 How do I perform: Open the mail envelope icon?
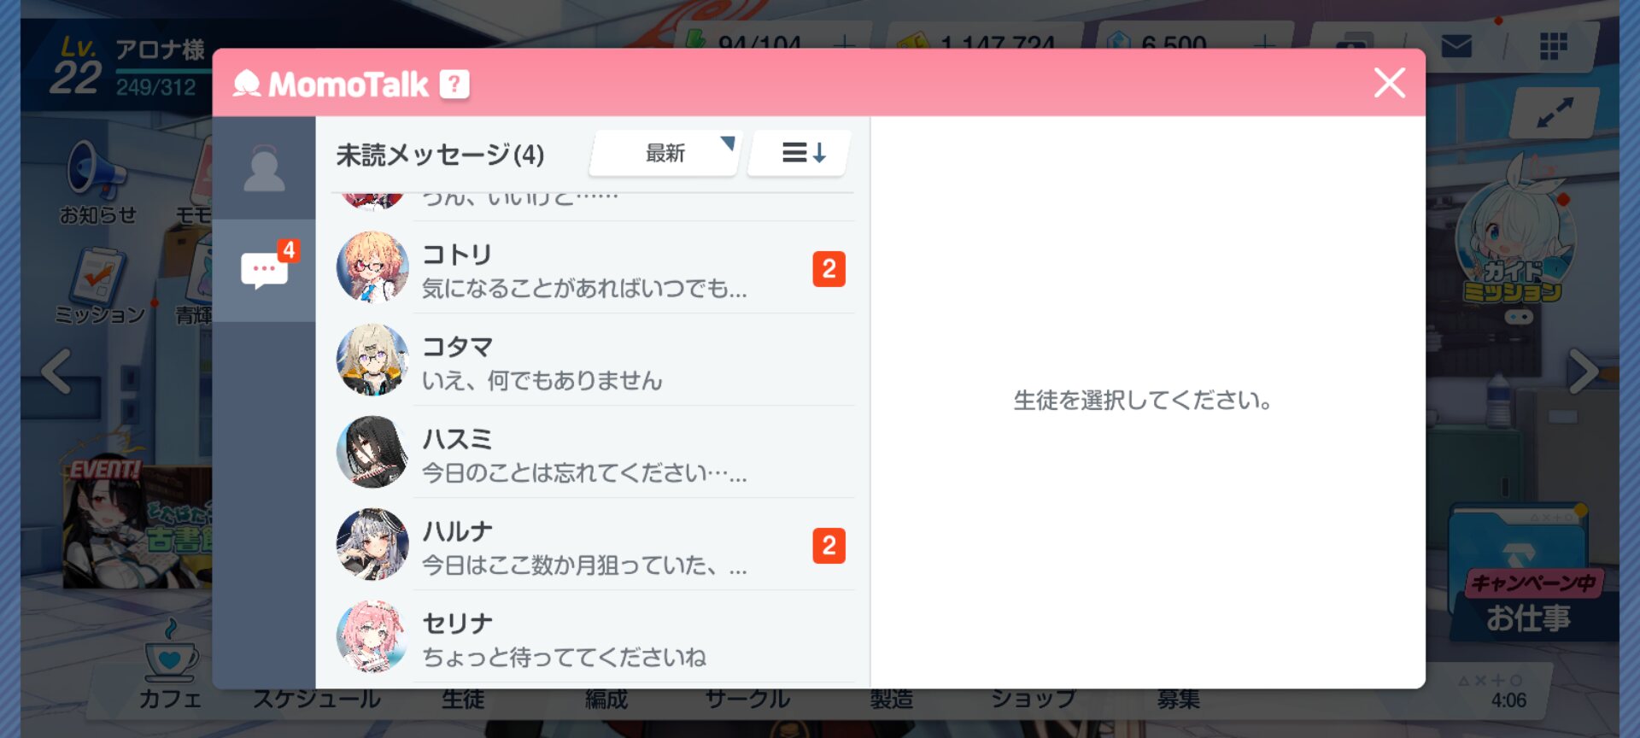(1456, 46)
